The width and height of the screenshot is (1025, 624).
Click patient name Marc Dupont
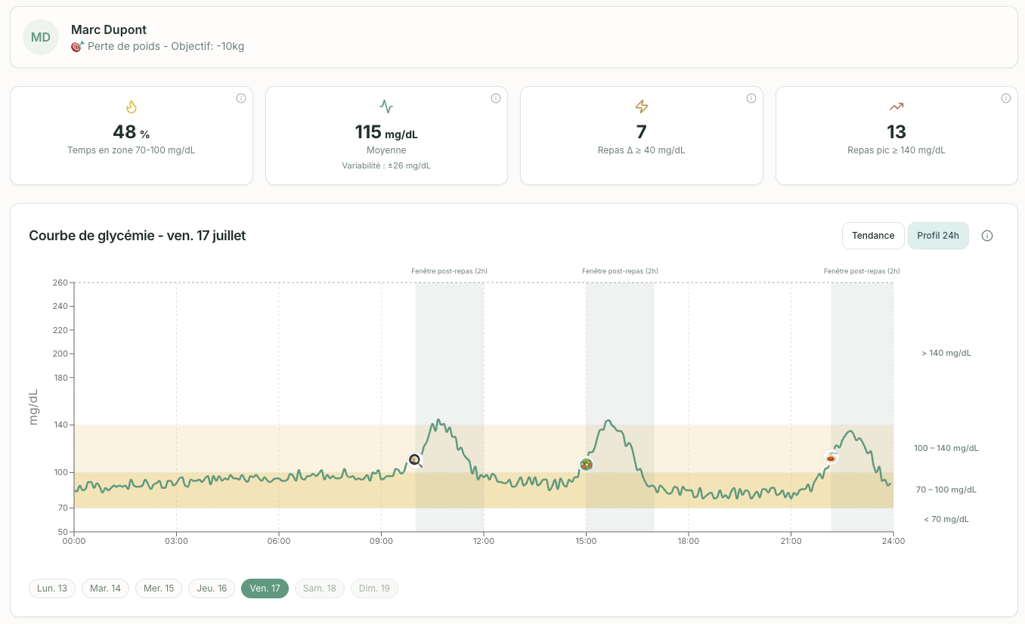pos(109,29)
